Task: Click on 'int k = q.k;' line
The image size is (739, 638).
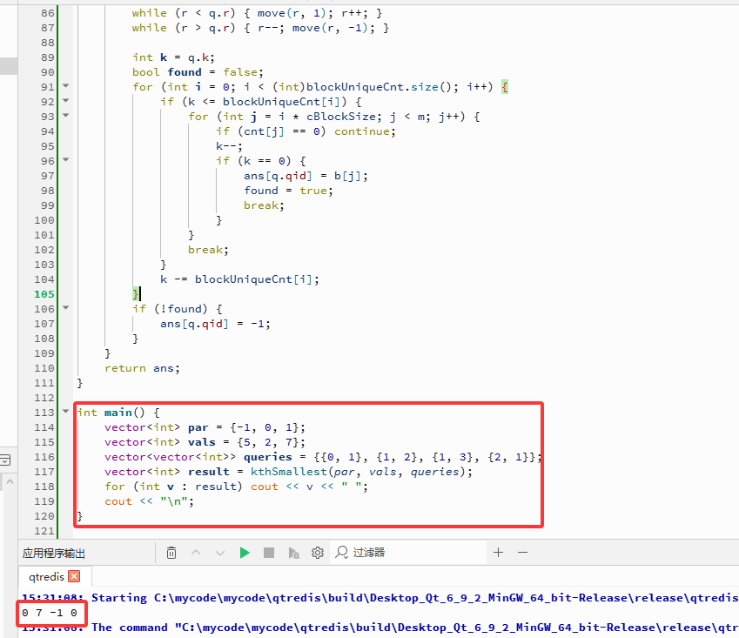Action: (x=173, y=57)
